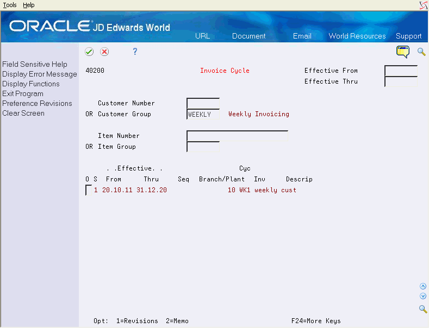Viewport: 429px width, 328px height.
Task: Click the scroll up arrow icon
Action: (423, 286)
